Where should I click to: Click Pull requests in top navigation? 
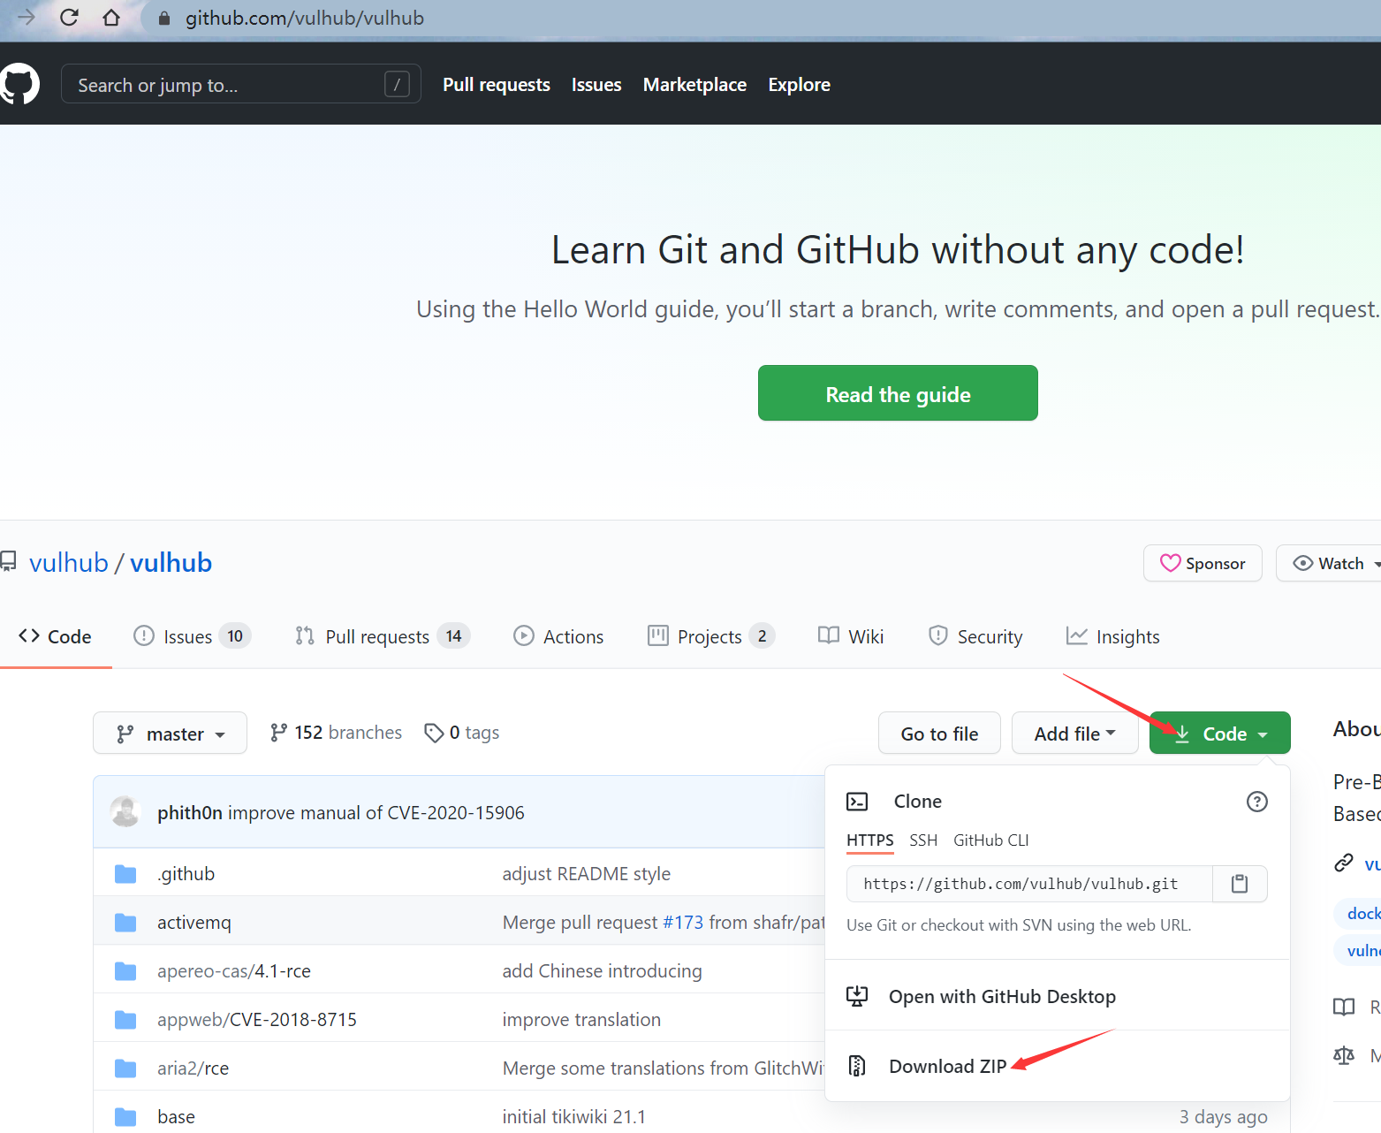(x=497, y=85)
